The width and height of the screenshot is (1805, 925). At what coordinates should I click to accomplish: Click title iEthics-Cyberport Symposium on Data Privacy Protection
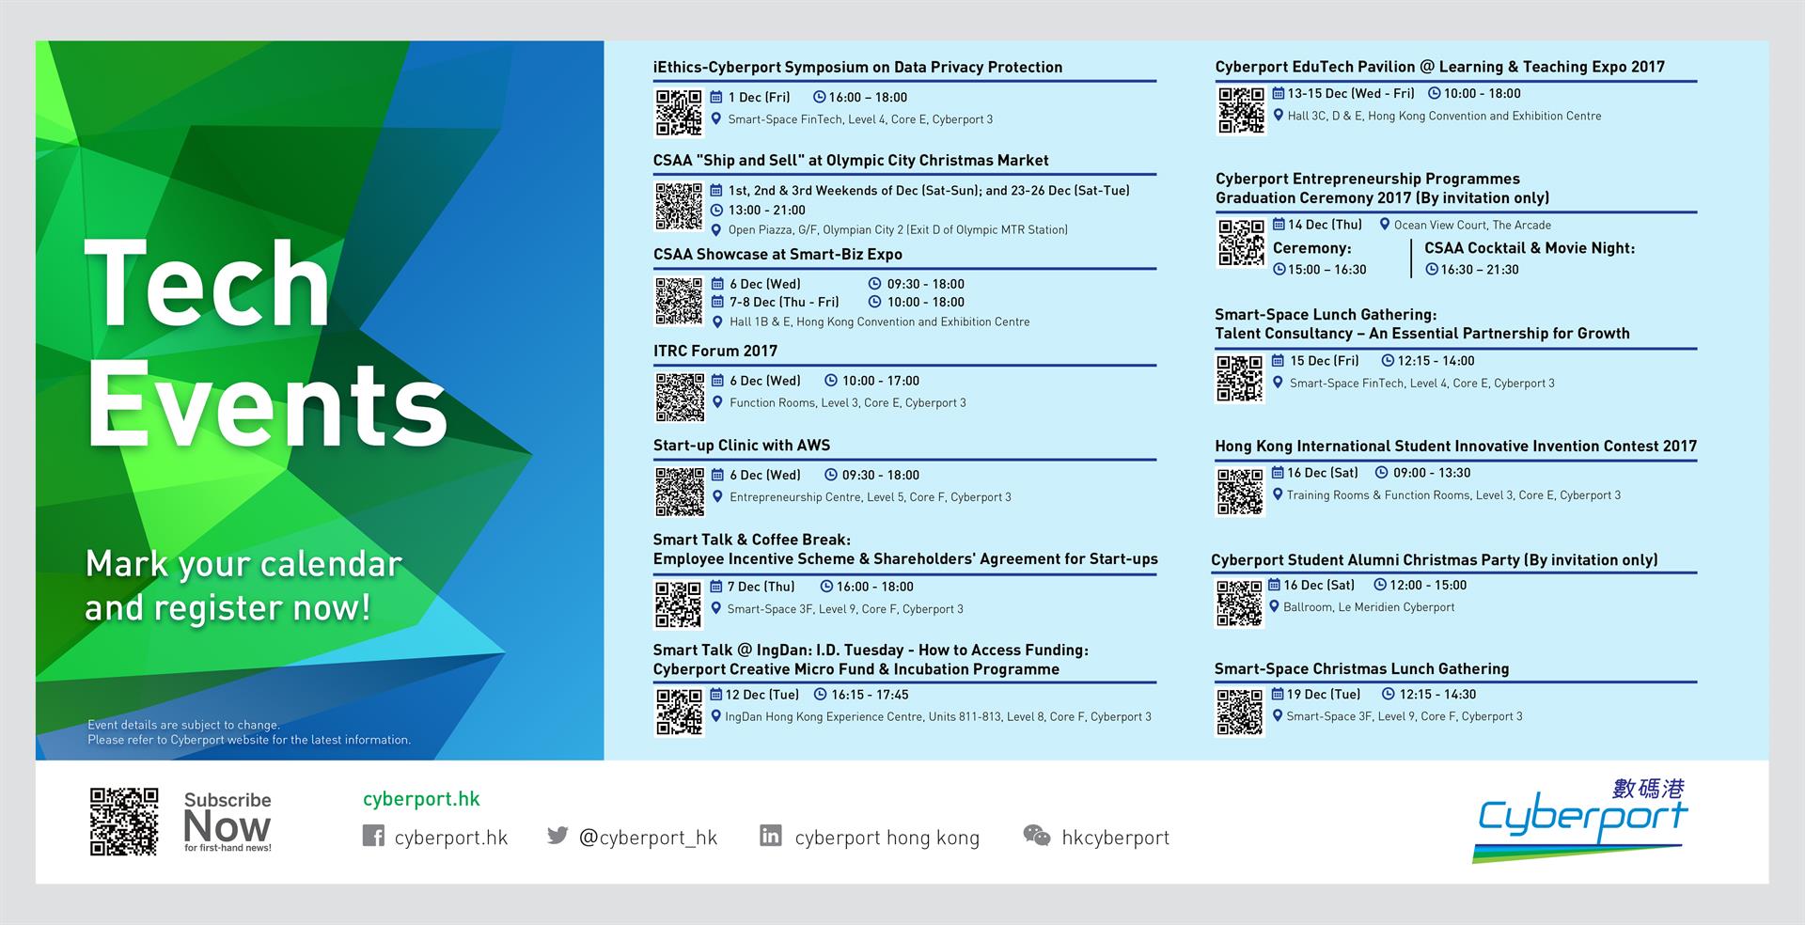tap(858, 67)
